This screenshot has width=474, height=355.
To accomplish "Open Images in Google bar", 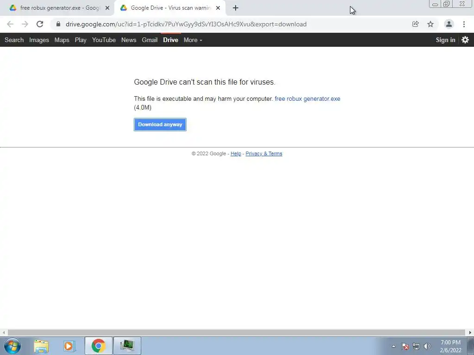I will [x=39, y=40].
